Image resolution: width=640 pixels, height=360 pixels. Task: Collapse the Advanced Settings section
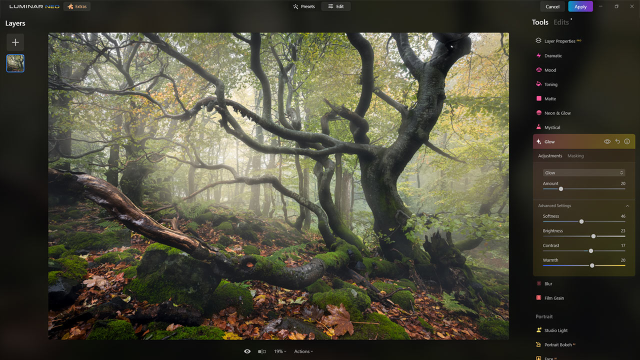pos(627,206)
